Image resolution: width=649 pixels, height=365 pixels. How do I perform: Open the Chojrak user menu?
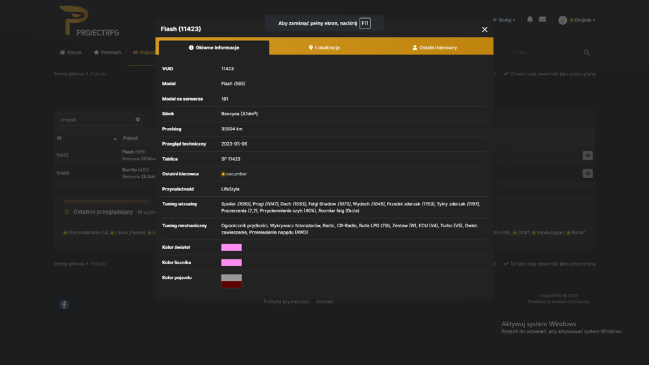point(582,20)
